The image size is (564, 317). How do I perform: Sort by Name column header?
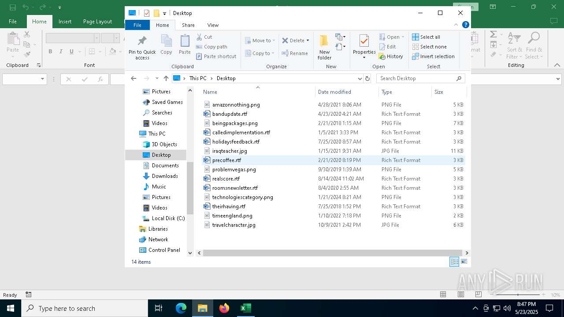point(258,92)
